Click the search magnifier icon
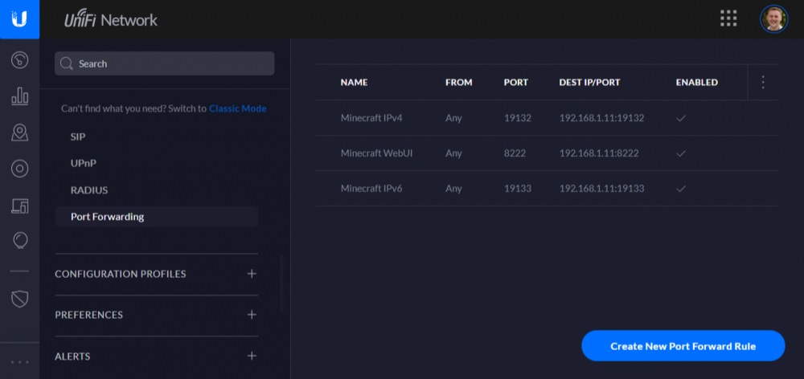Screen dimensions: 804x379 [x=66, y=63]
